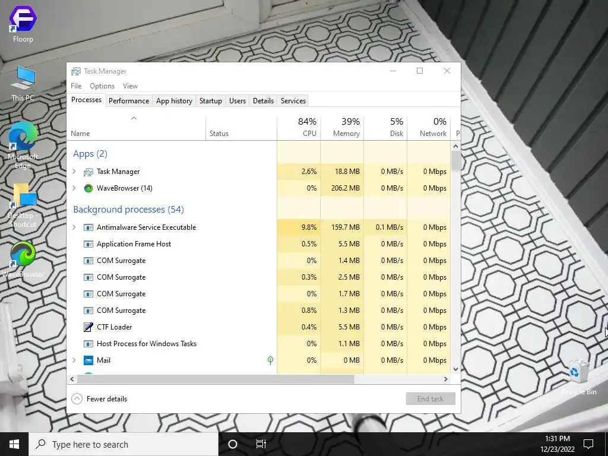Select the Processes tab

[86, 100]
